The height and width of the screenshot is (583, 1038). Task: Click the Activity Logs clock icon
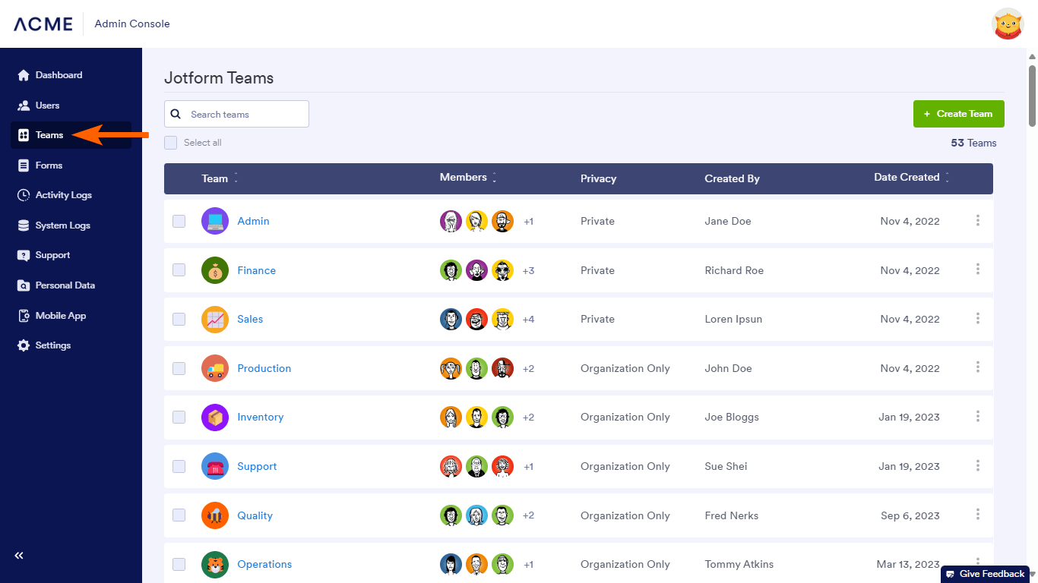point(24,195)
